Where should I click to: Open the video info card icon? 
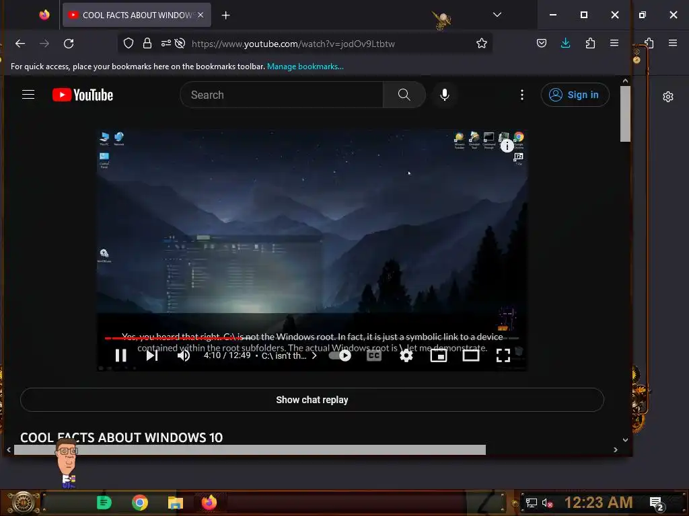coord(507,145)
